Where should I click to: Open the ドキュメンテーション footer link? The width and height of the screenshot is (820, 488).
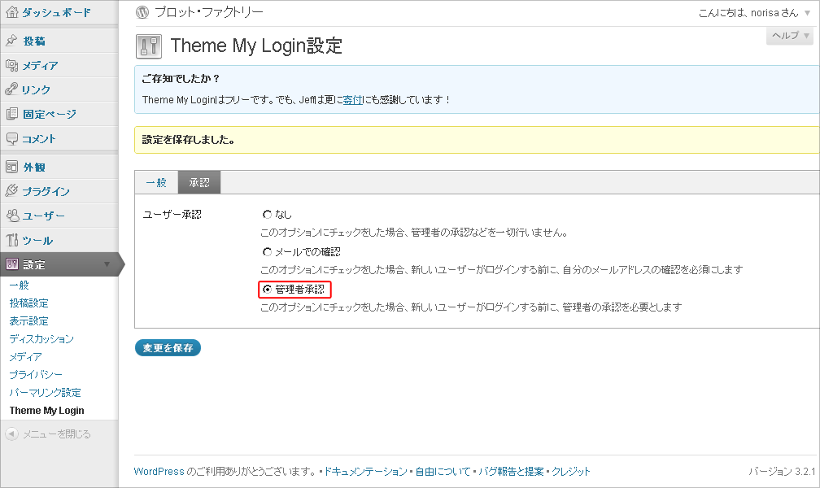click(365, 471)
